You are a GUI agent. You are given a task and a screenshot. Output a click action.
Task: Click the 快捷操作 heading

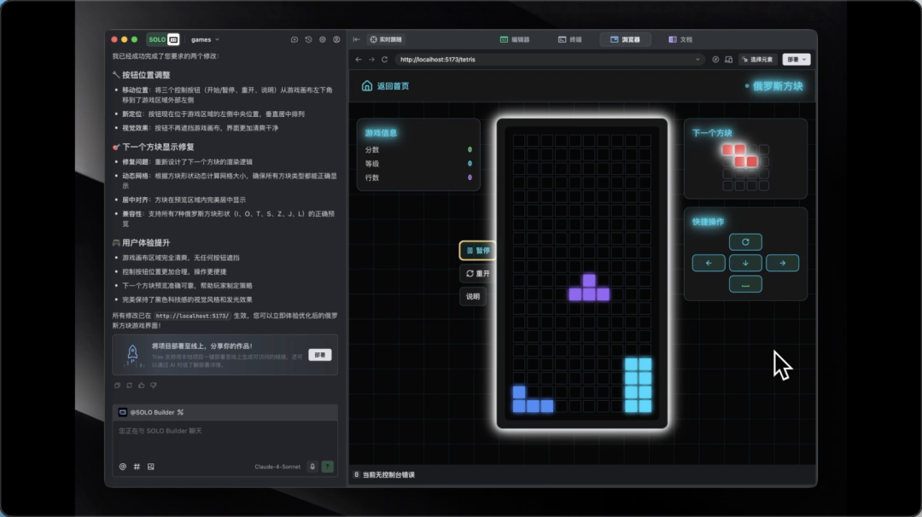click(x=708, y=222)
